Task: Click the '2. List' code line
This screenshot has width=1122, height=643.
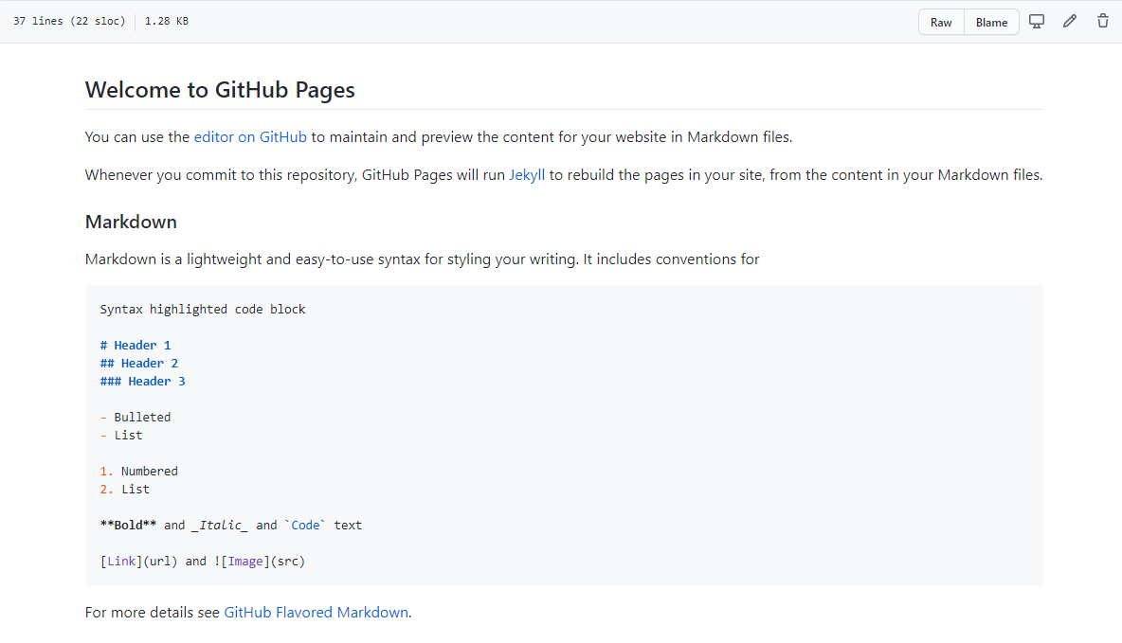Action: (124, 490)
